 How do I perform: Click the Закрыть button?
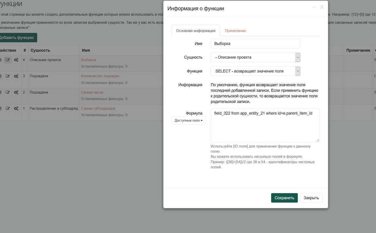311,198
